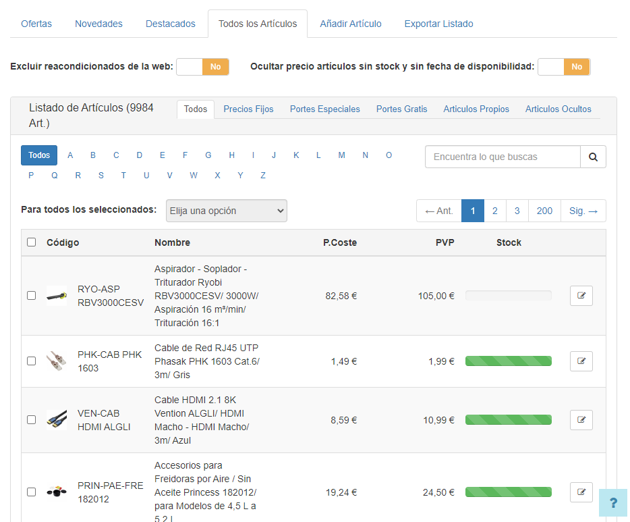Edit the Princess 182012 accessories article
The image size is (630, 522).
click(x=581, y=492)
